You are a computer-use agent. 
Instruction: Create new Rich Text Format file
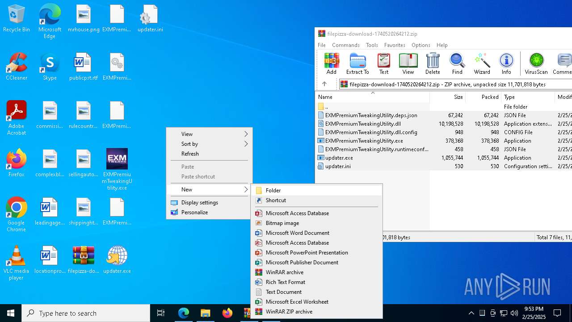316,282
